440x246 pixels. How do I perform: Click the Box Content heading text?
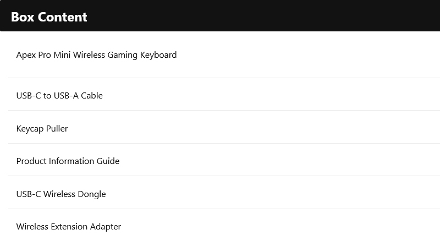click(x=49, y=17)
